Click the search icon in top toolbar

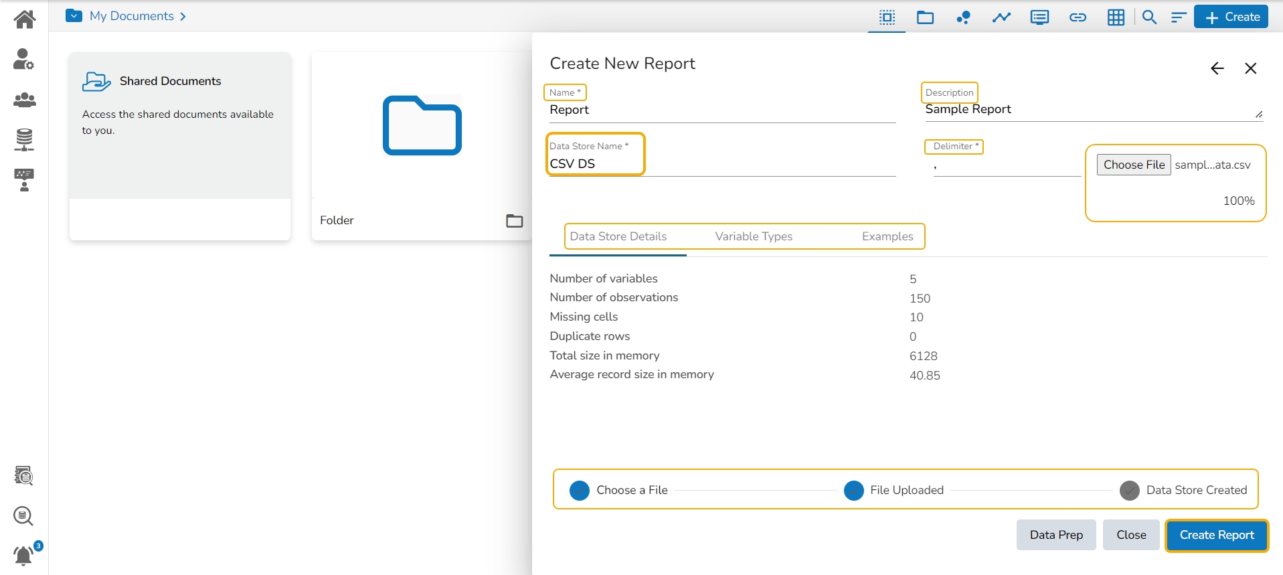pyautogui.click(x=1149, y=17)
